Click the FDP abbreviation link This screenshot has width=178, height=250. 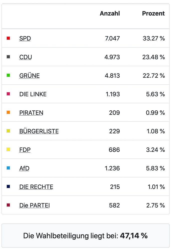coord(25,150)
